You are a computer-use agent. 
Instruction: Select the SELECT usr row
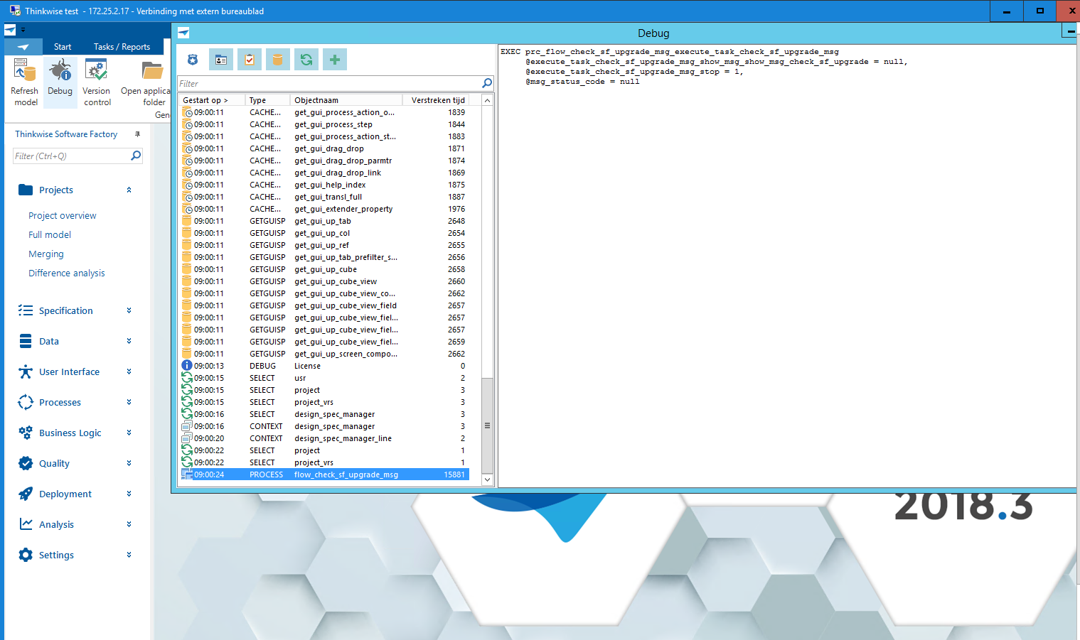click(x=325, y=378)
